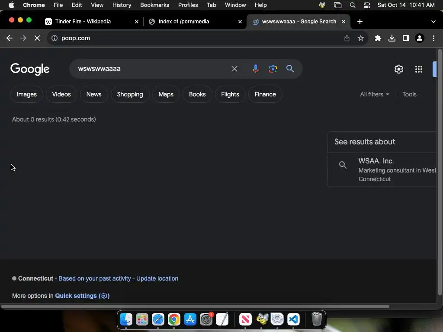Open the Profiles menu
The width and height of the screenshot is (443, 332).
(188, 5)
